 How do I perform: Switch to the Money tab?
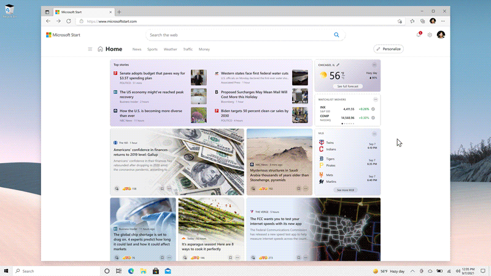[204, 50]
